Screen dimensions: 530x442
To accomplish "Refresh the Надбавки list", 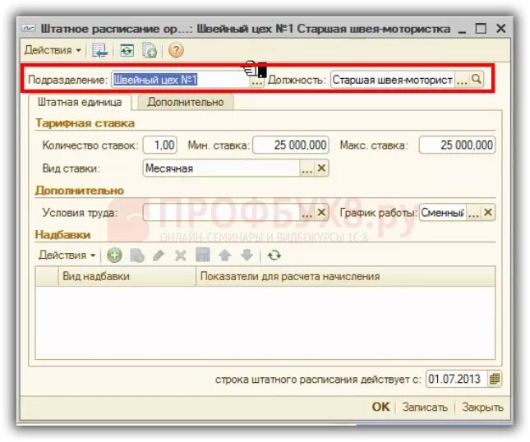I will 274,256.
